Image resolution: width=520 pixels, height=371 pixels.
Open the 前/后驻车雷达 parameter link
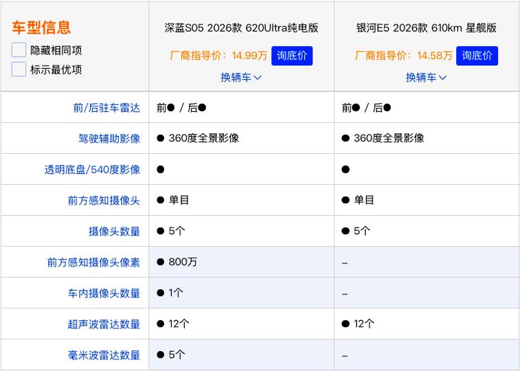pyautogui.click(x=106, y=108)
